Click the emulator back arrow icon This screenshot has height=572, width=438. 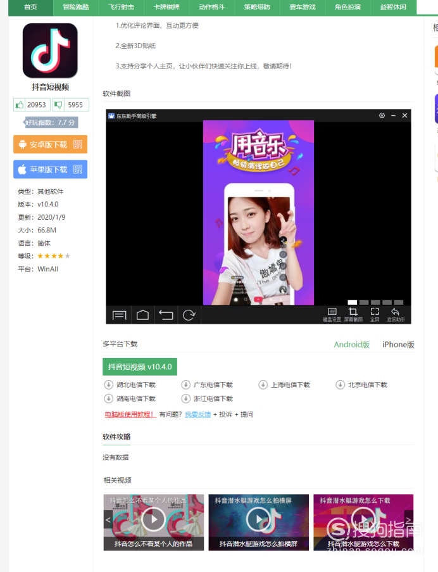166,315
